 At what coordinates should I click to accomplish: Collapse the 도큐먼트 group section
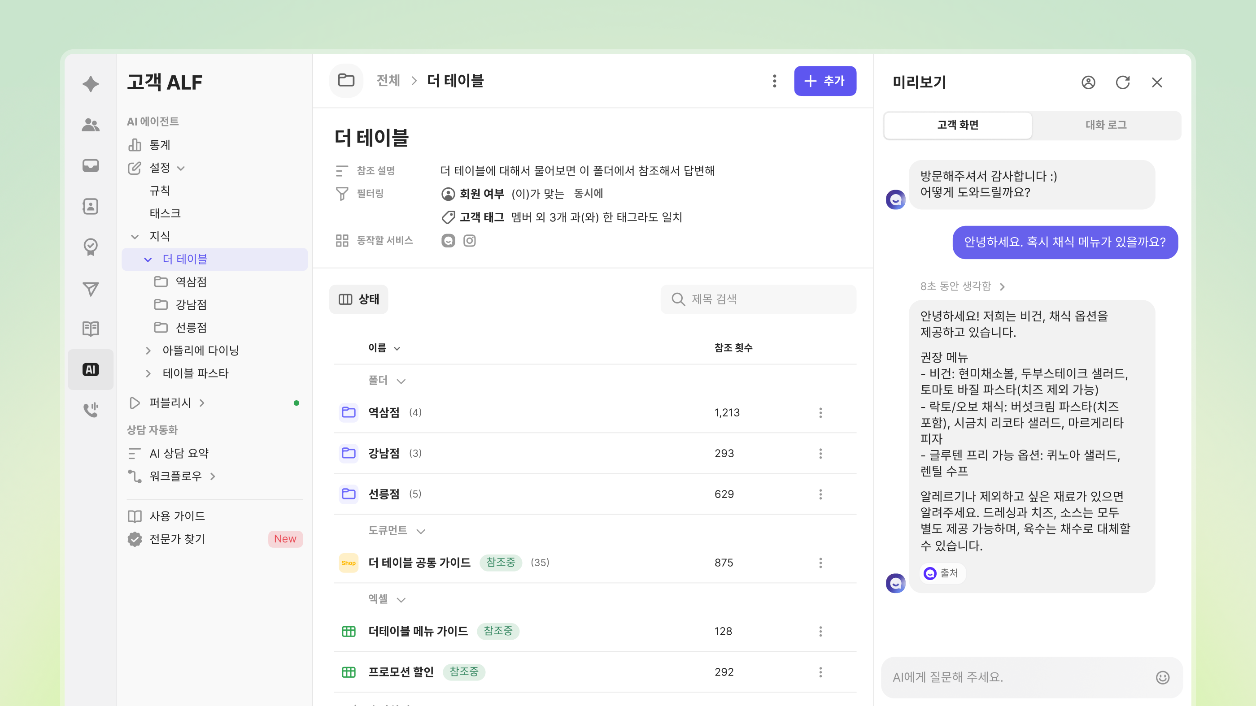(421, 531)
